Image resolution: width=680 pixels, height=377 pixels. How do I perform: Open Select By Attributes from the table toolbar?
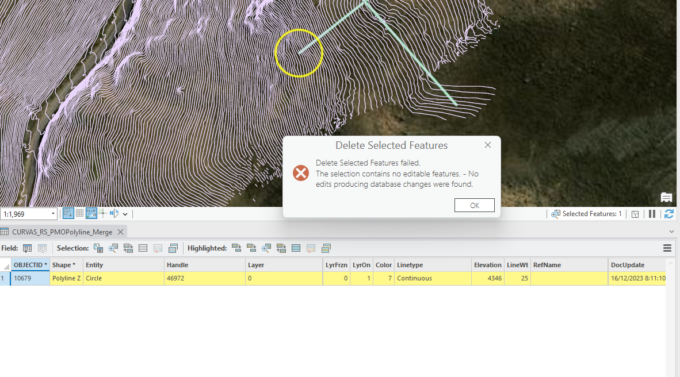pyautogui.click(x=98, y=248)
